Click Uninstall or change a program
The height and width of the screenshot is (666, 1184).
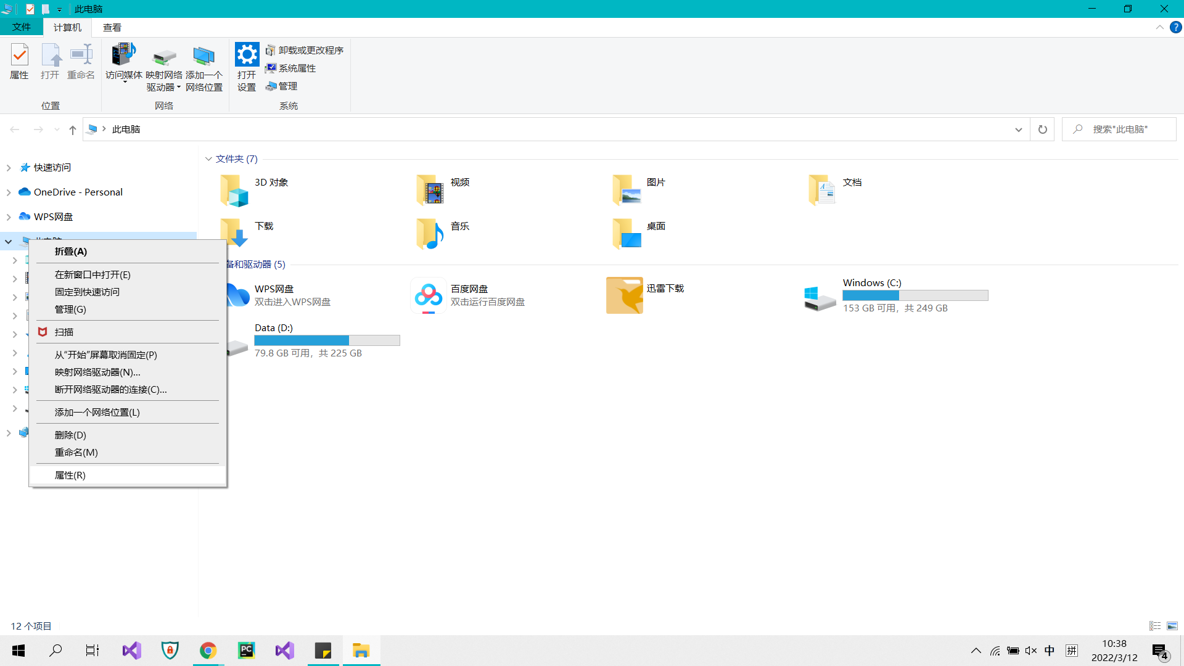[x=305, y=50]
